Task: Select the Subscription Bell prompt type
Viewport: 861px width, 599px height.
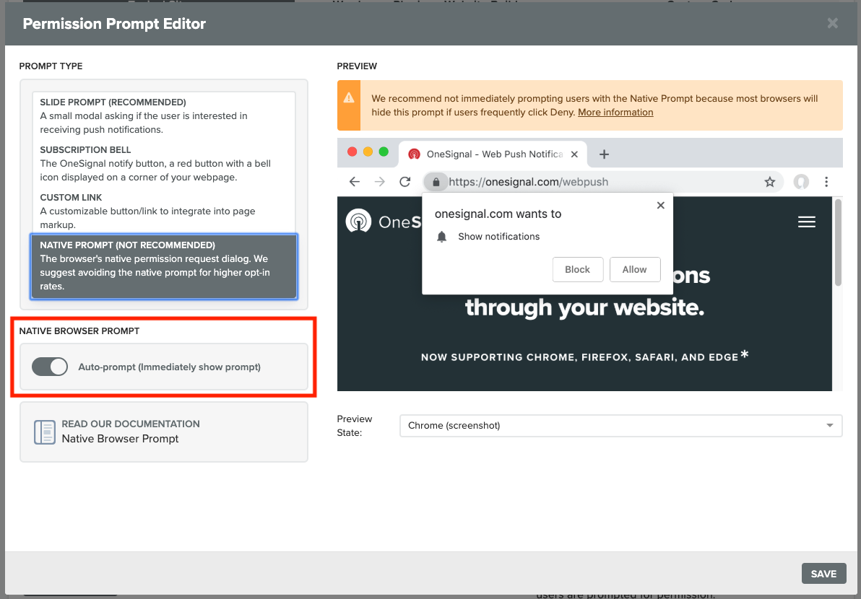Action: [164, 164]
